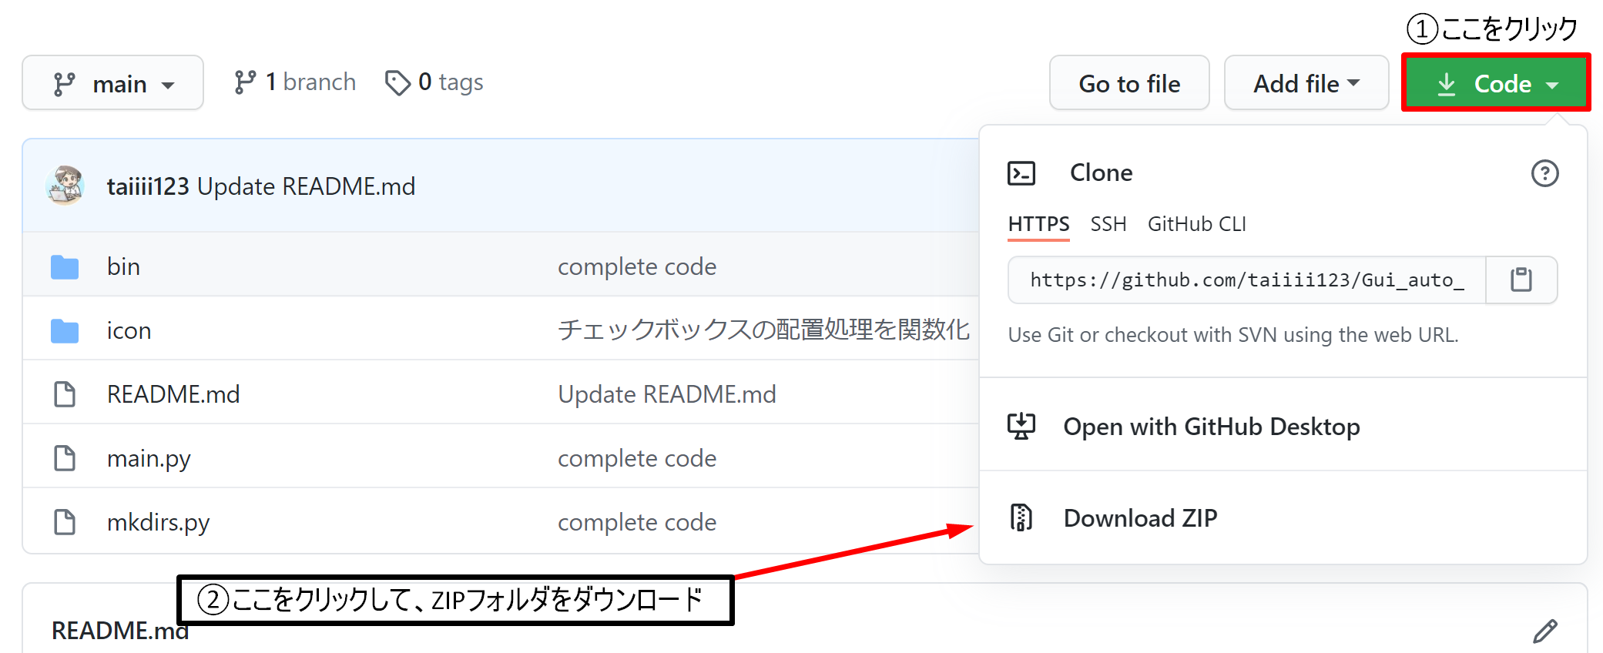Open the Japanese commit message for icon
Image resolution: width=1603 pixels, height=653 pixels.
(x=763, y=330)
